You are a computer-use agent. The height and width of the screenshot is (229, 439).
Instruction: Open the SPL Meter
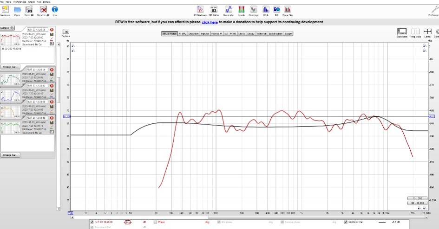click(x=214, y=11)
